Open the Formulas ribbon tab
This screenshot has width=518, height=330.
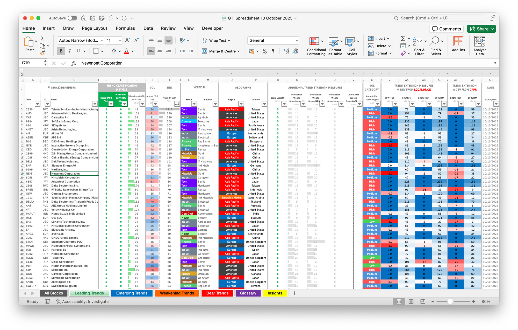tap(125, 28)
